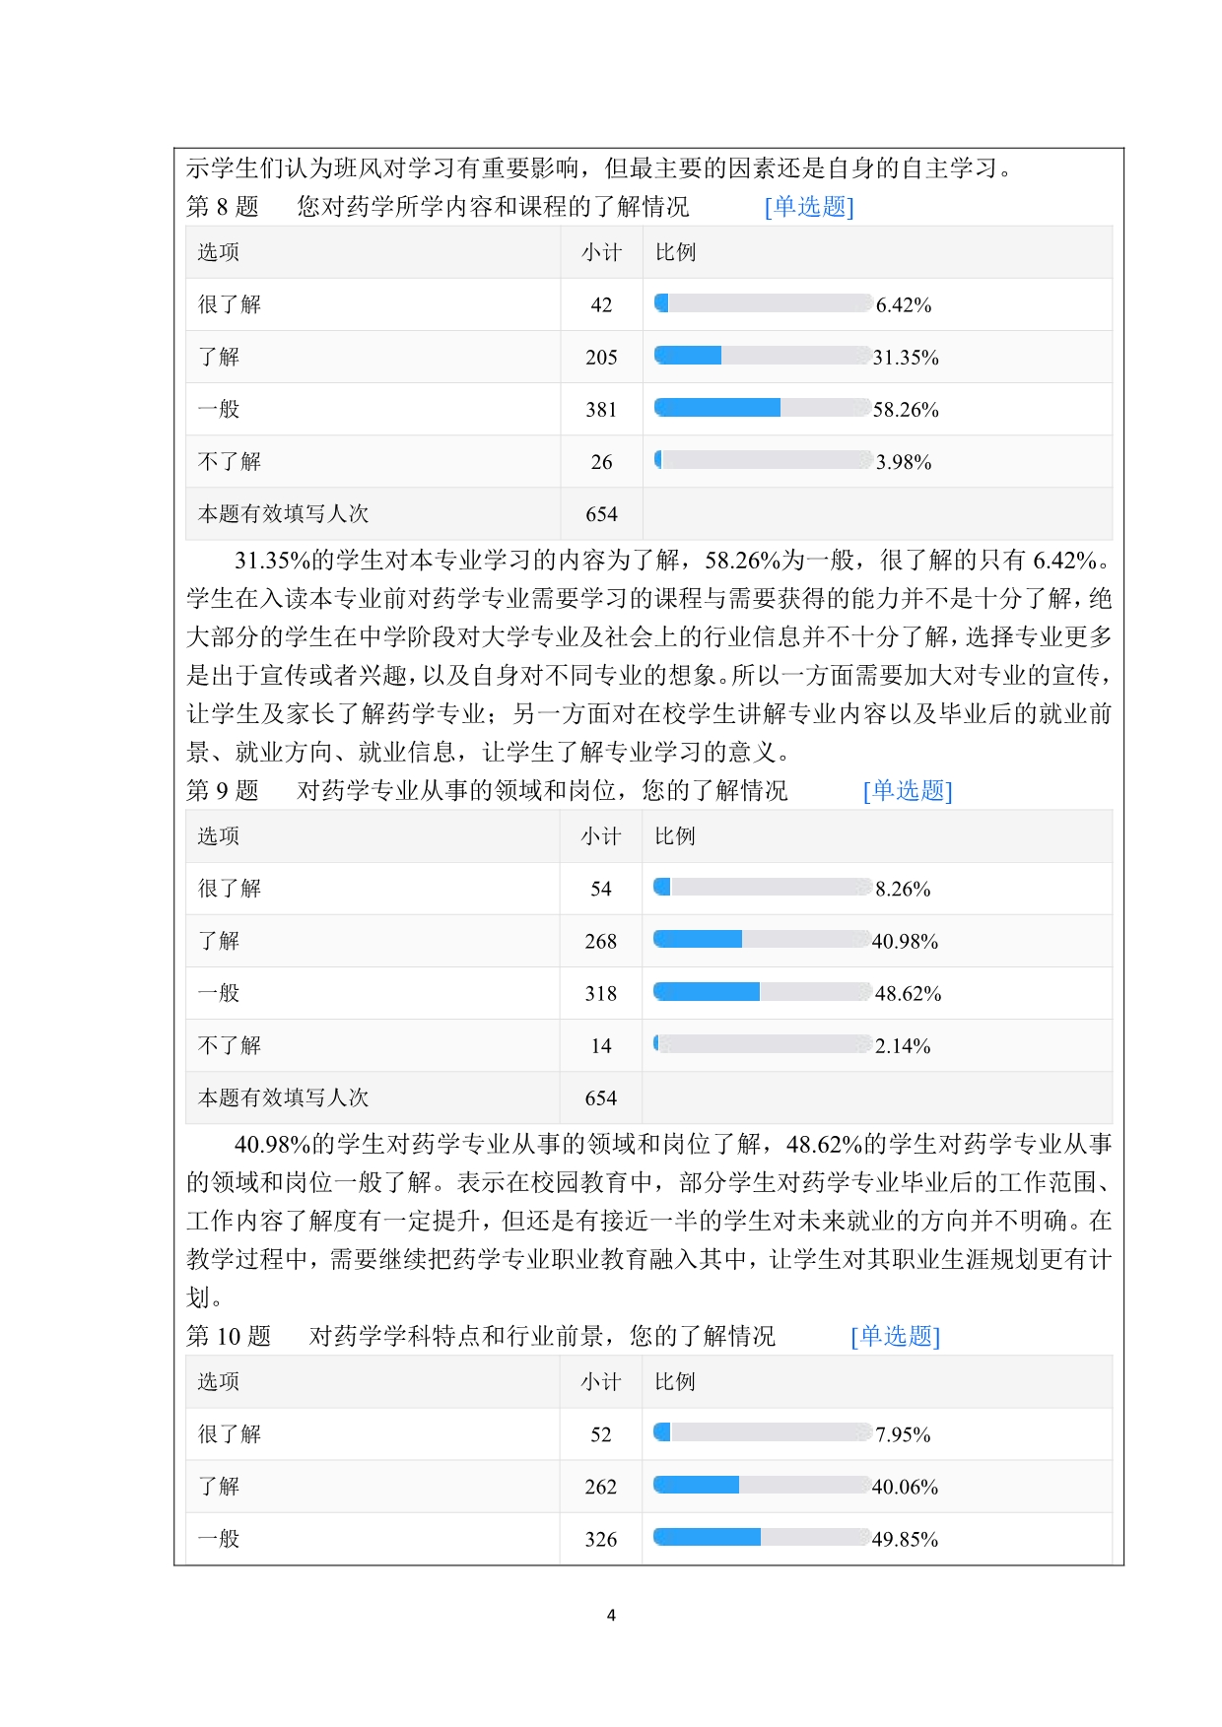Click the 选项 header in question 9 table
Image resolution: width=1222 pixels, height=1727 pixels.
coord(219,836)
